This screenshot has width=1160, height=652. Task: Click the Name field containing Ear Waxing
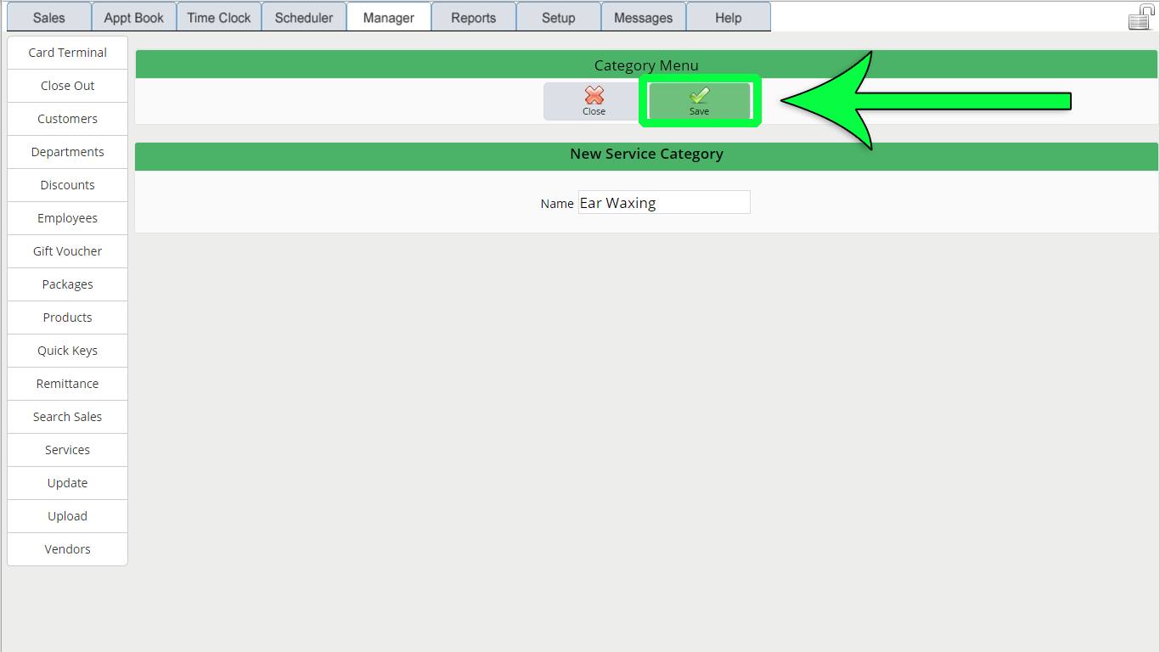[664, 202]
